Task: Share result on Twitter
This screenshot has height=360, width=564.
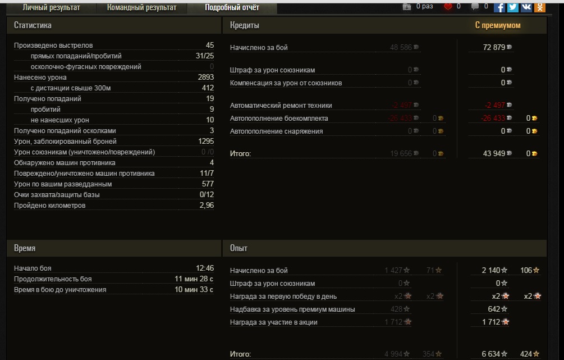Action: click(x=512, y=7)
